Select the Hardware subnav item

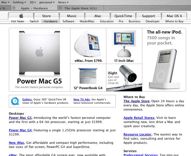[x=51, y=21]
